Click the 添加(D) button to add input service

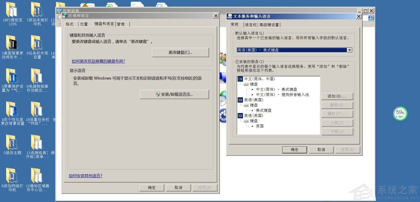tap(337, 96)
